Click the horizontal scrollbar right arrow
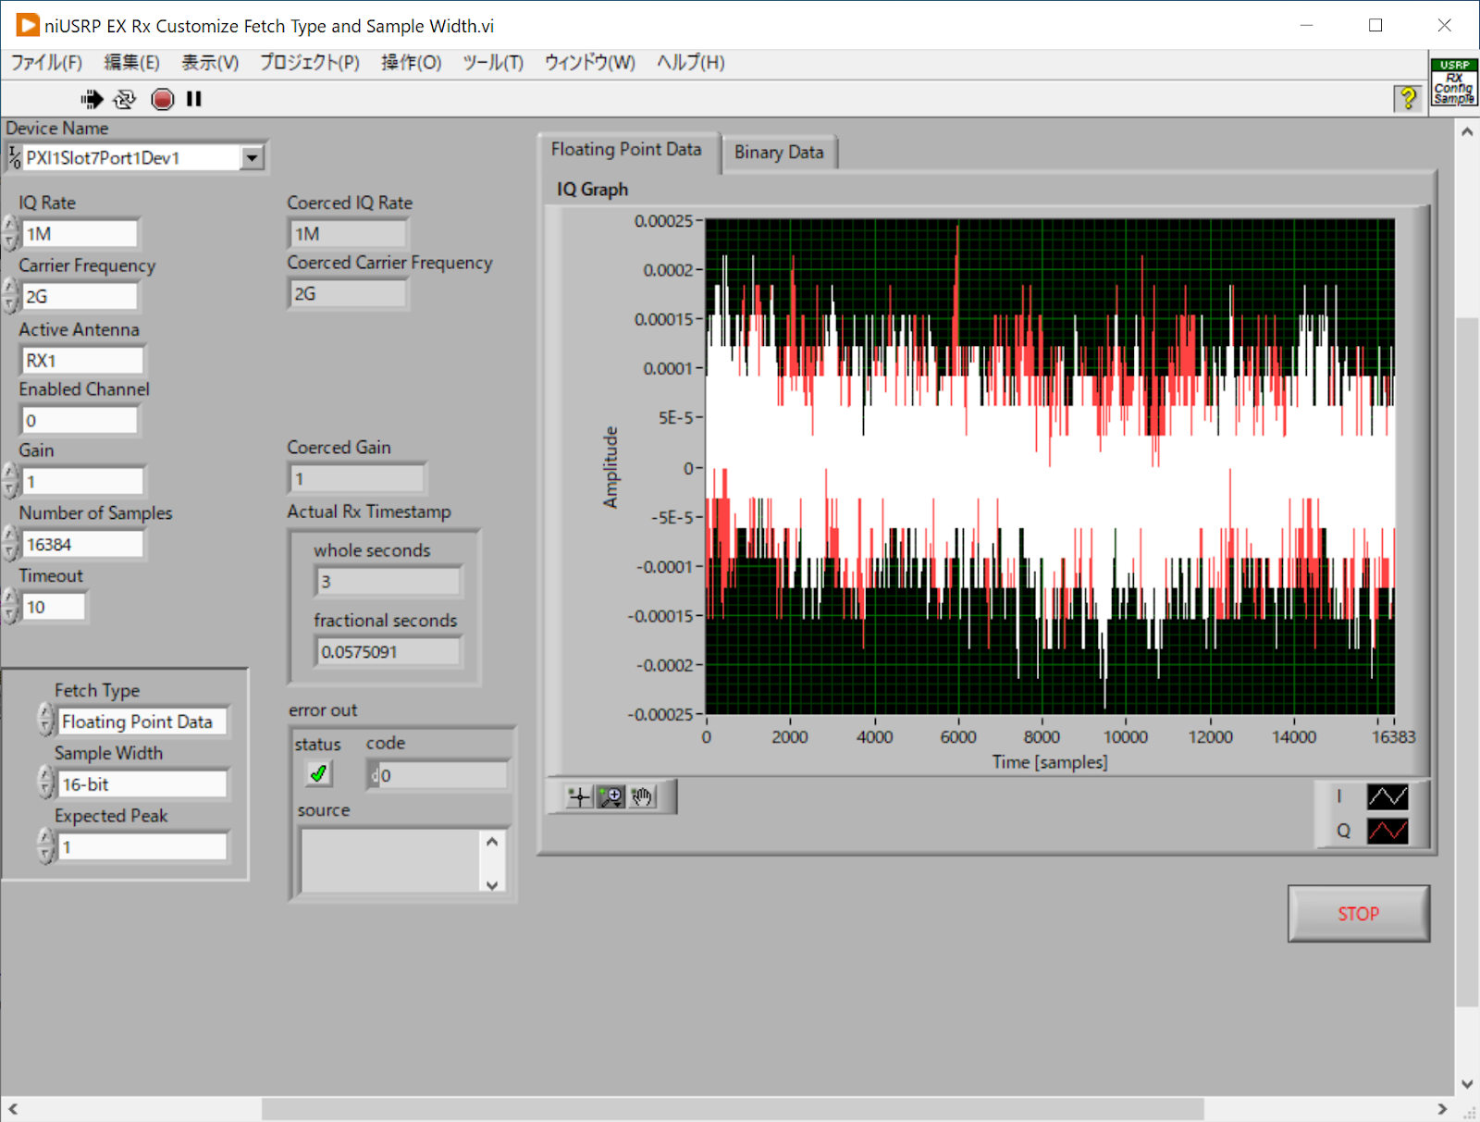Screen dimensions: 1480x1122 point(1442,1108)
